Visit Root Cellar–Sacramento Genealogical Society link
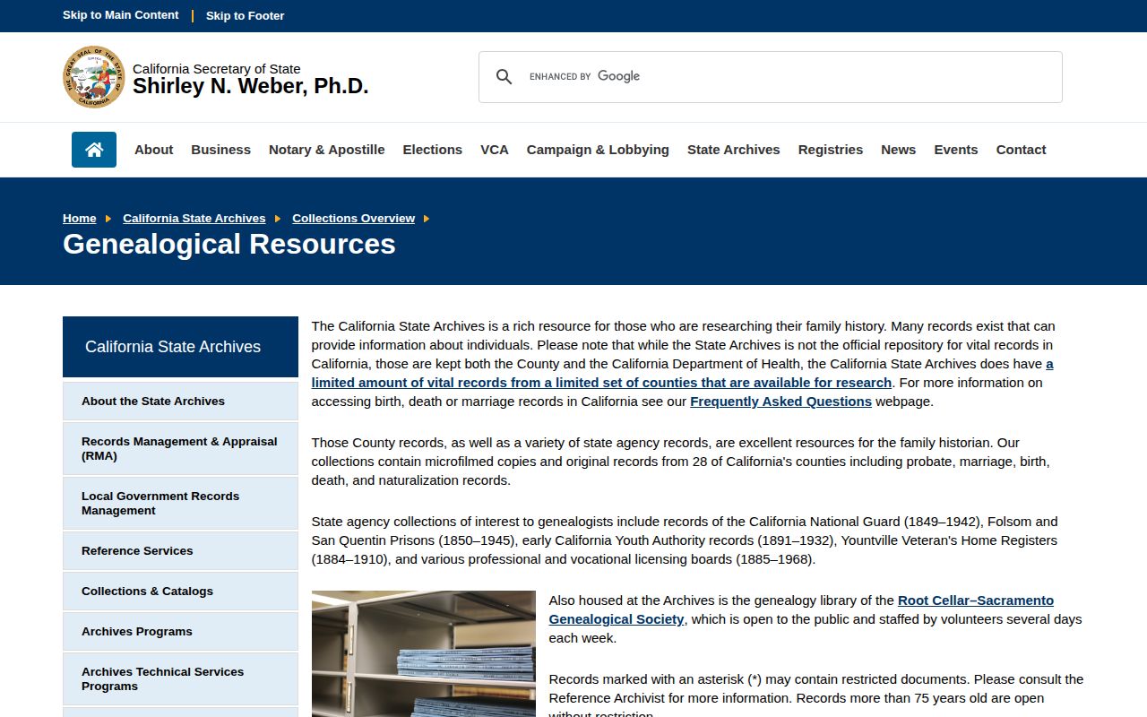Viewport: 1147px width, 717px height. click(x=801, y=609)
